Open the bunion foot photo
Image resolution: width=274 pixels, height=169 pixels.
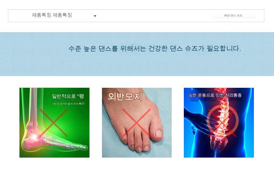tap(137, 123)
